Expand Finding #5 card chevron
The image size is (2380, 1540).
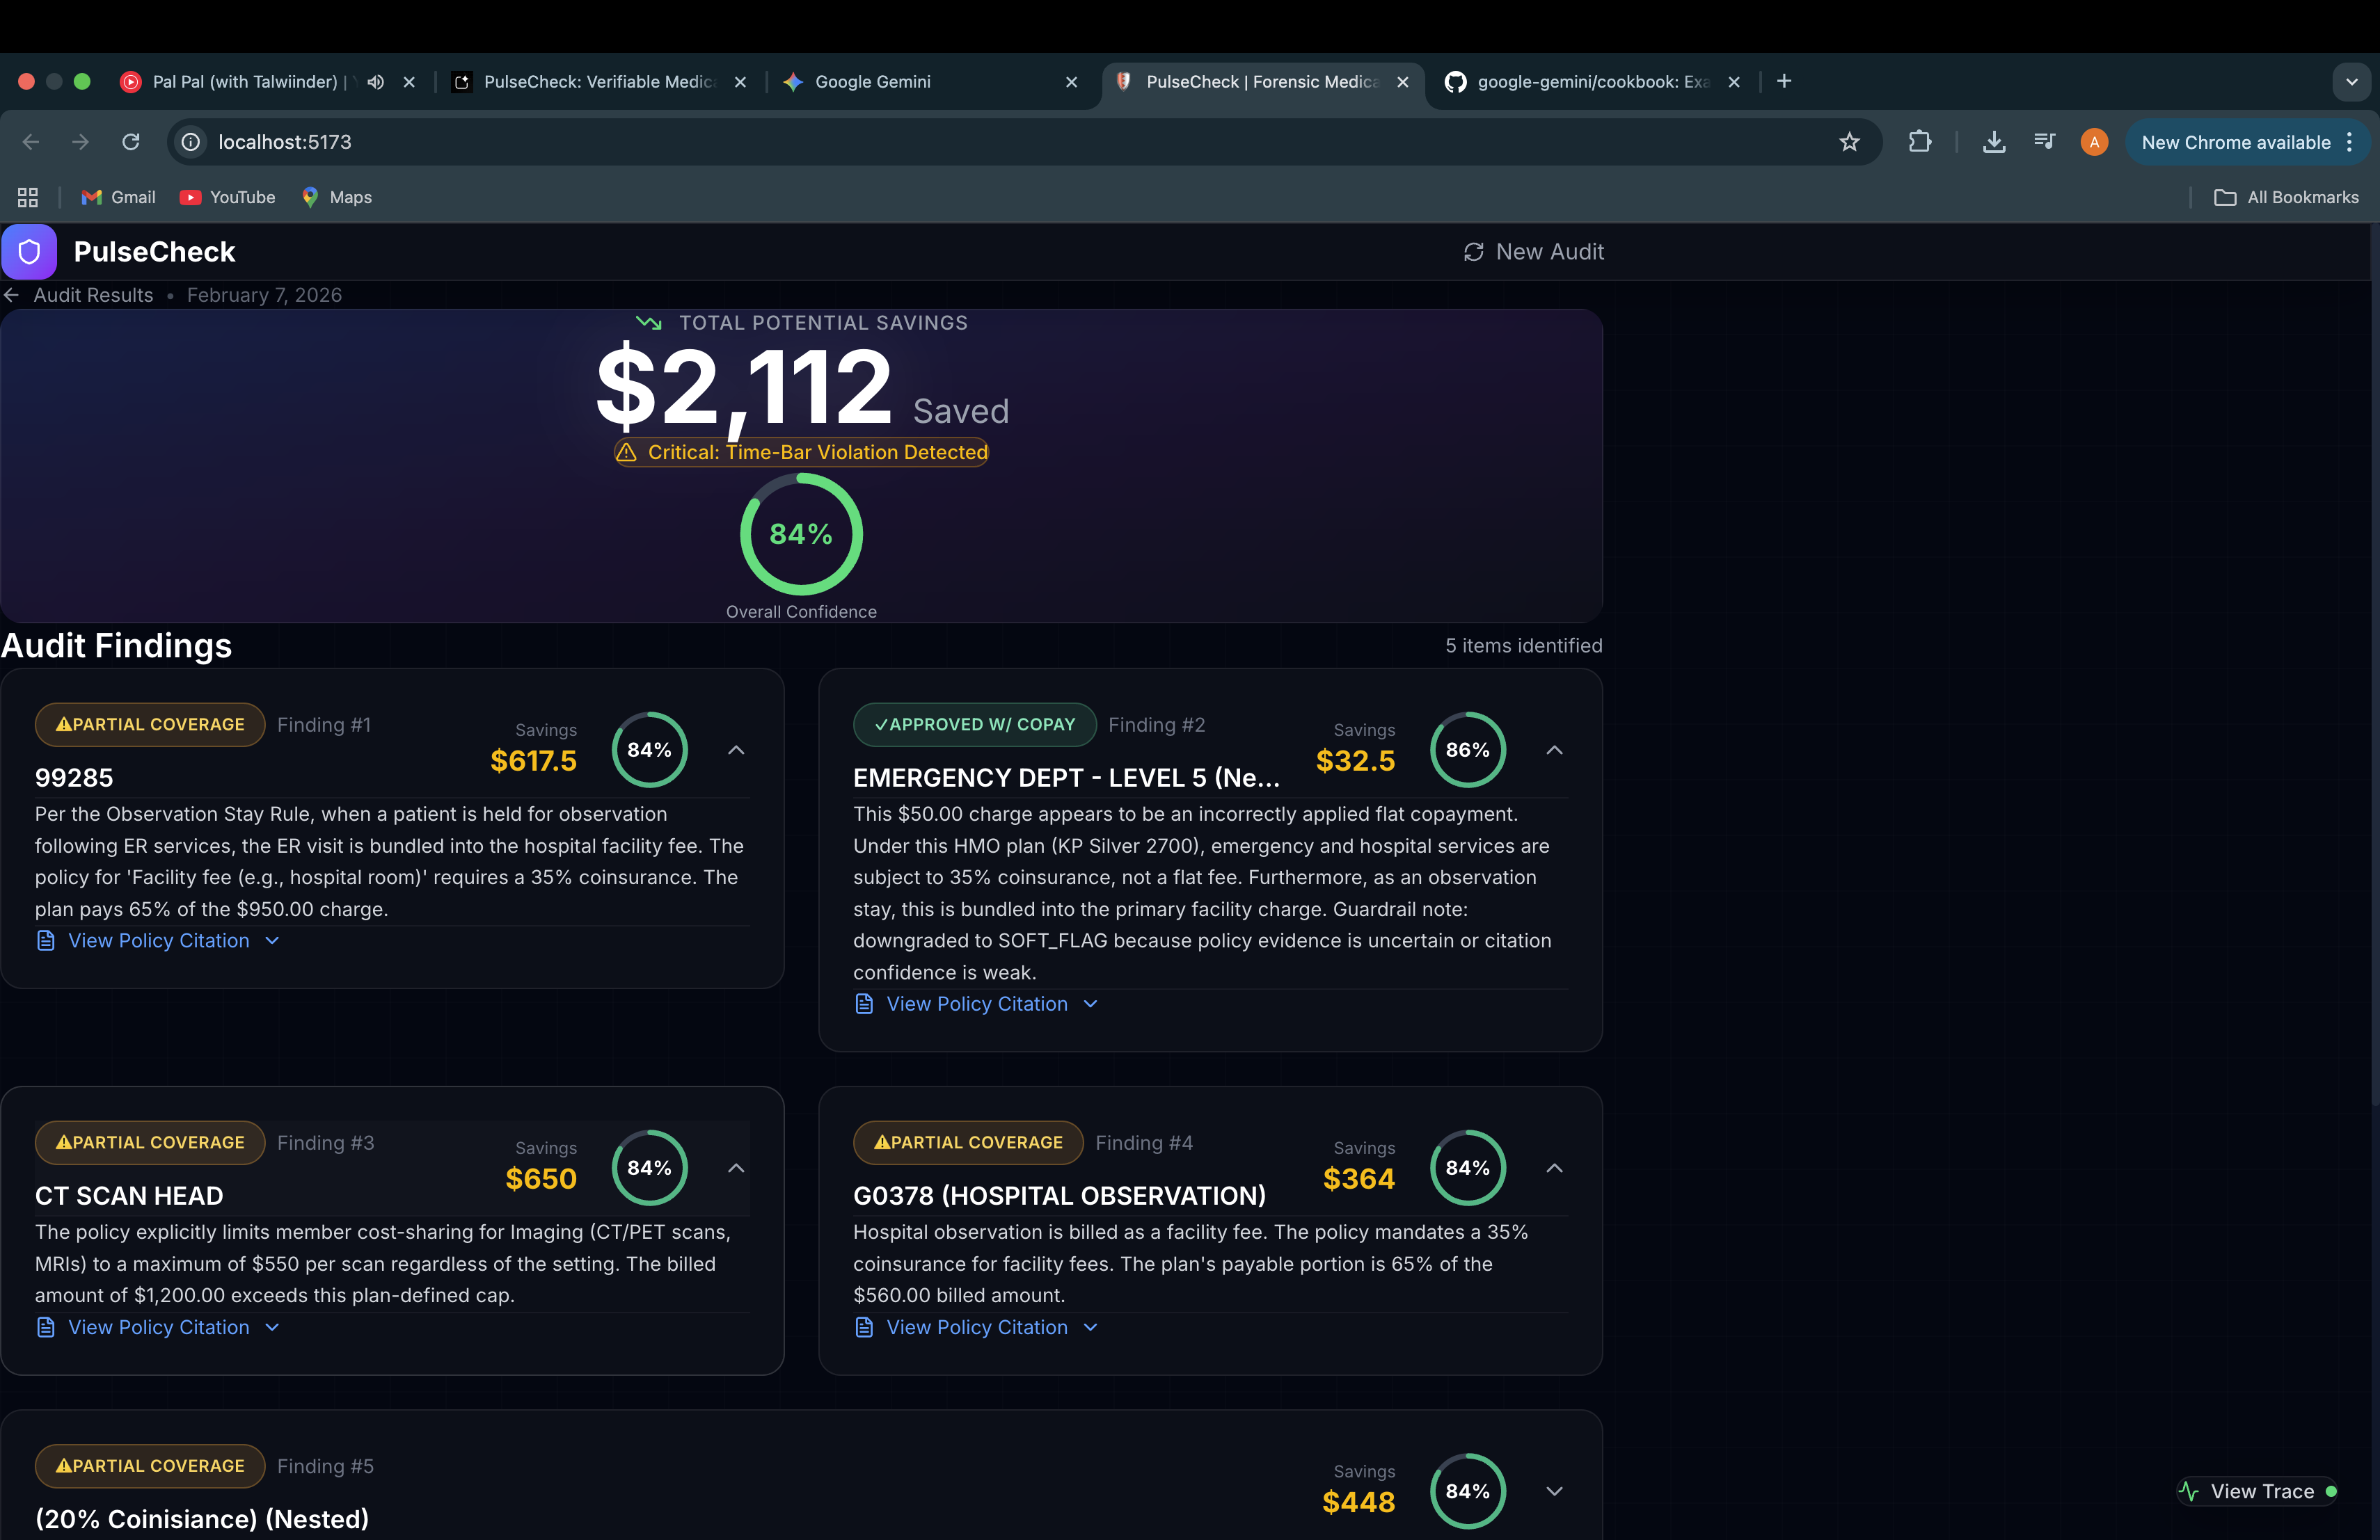pyautogui.click(x=1554, y=1491)
